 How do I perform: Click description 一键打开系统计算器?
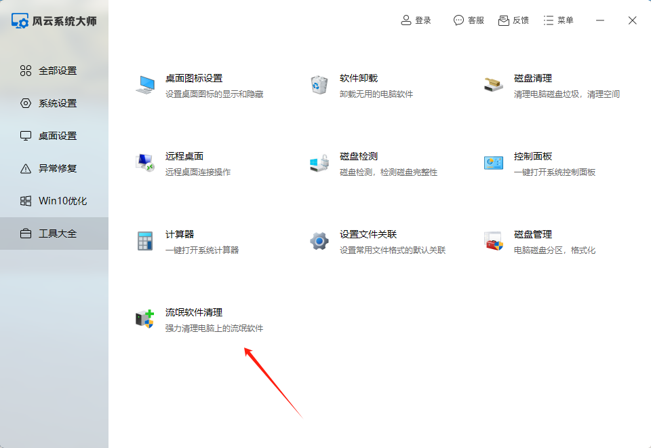202,250
